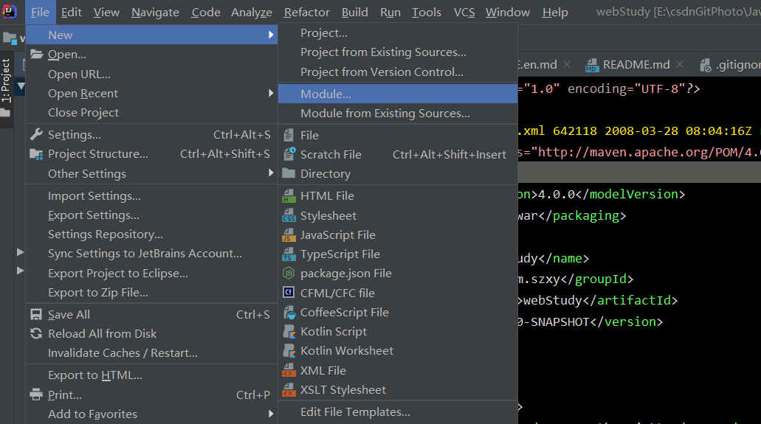Choose Import Settings...
Viewport: 761px width, 424px height.
tap(151, 196)
